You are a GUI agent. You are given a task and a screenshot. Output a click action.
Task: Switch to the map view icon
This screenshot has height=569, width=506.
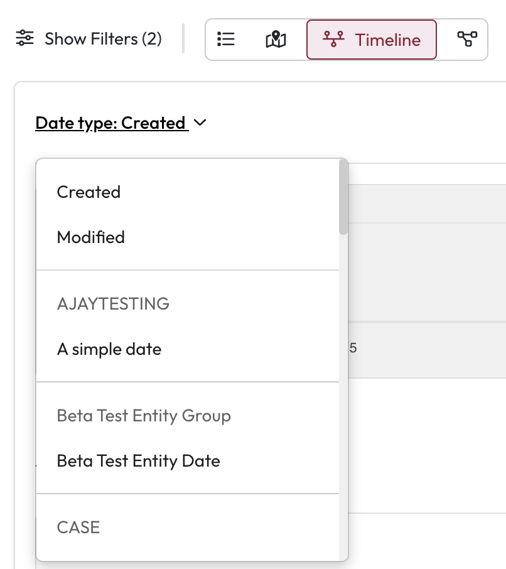pos(276,40)
